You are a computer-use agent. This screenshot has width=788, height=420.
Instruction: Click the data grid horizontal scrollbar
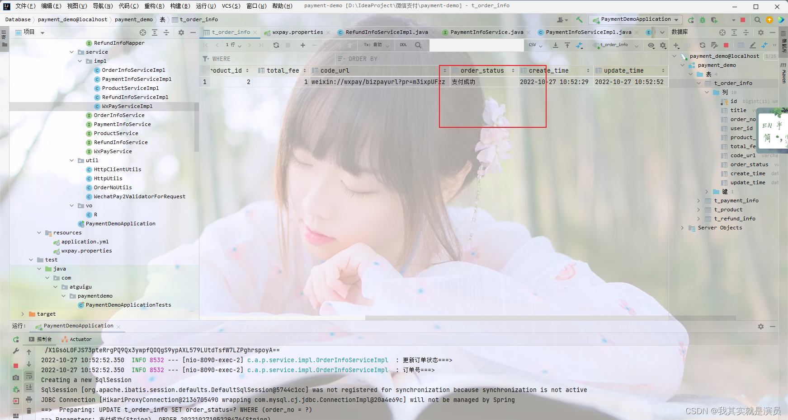click(551, 318)
